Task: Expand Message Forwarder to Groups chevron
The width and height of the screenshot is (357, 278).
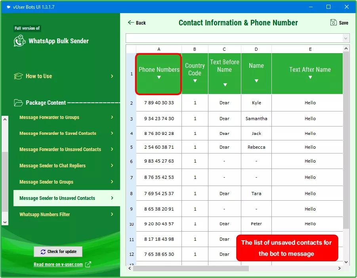Action: [x=112, y=117]
